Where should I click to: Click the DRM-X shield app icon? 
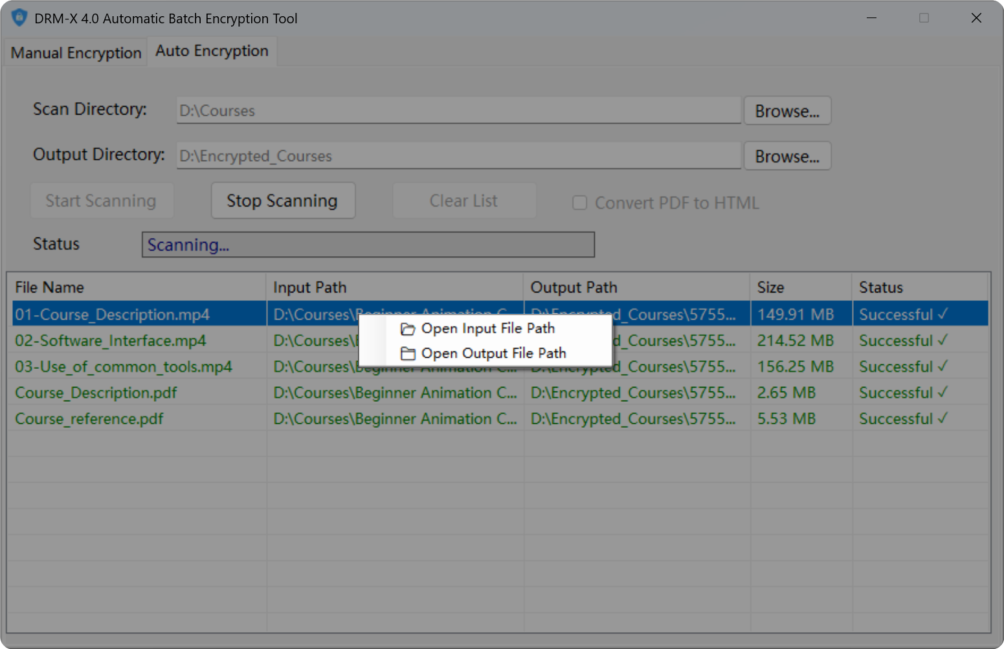tap(19, 17)
